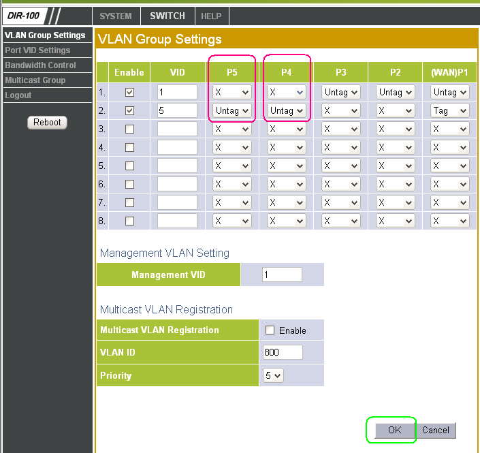Click VID field of group 1
480x453 pixels.
point(177,92)
